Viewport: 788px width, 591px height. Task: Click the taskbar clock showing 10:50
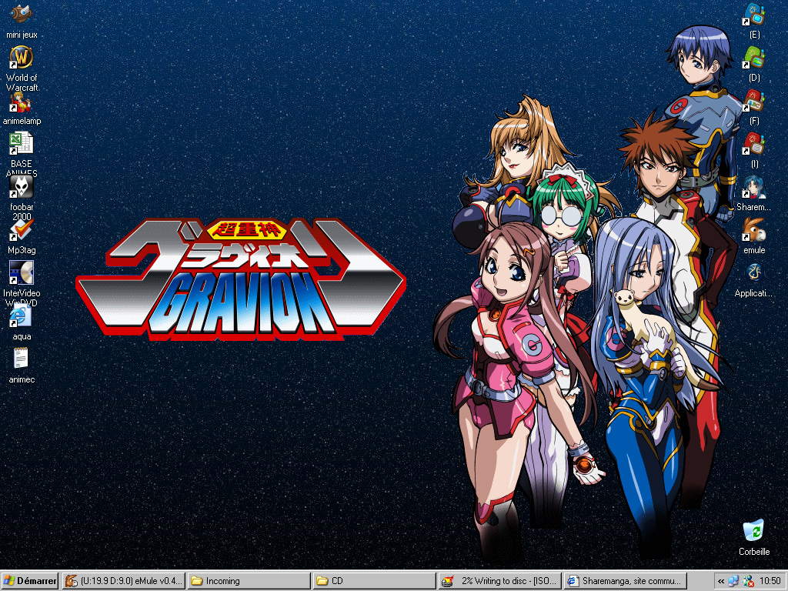coord(770,581)
